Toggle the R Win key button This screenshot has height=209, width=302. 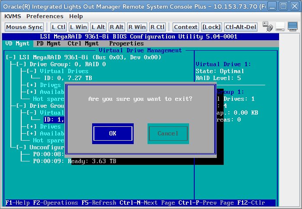pos(137,27)
